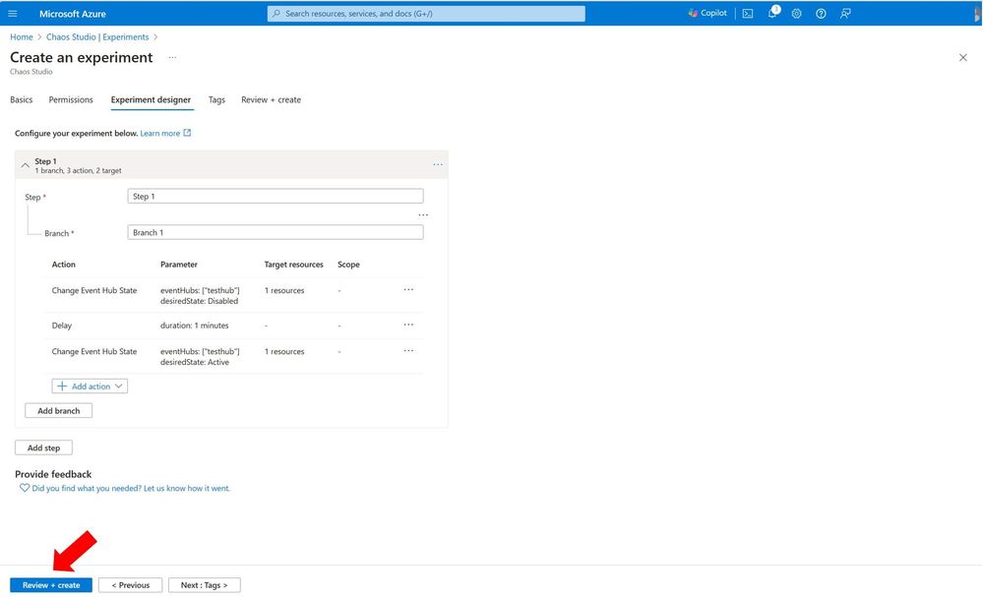The width and height of the screenshot is (983, 597).
Task: Click Next : Tags button
Action: 205,585
